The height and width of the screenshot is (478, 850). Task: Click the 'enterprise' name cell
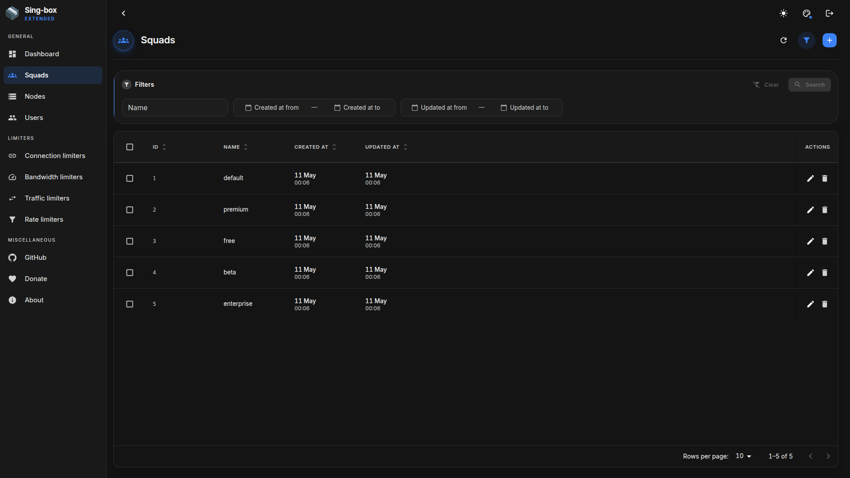point(238,304)
